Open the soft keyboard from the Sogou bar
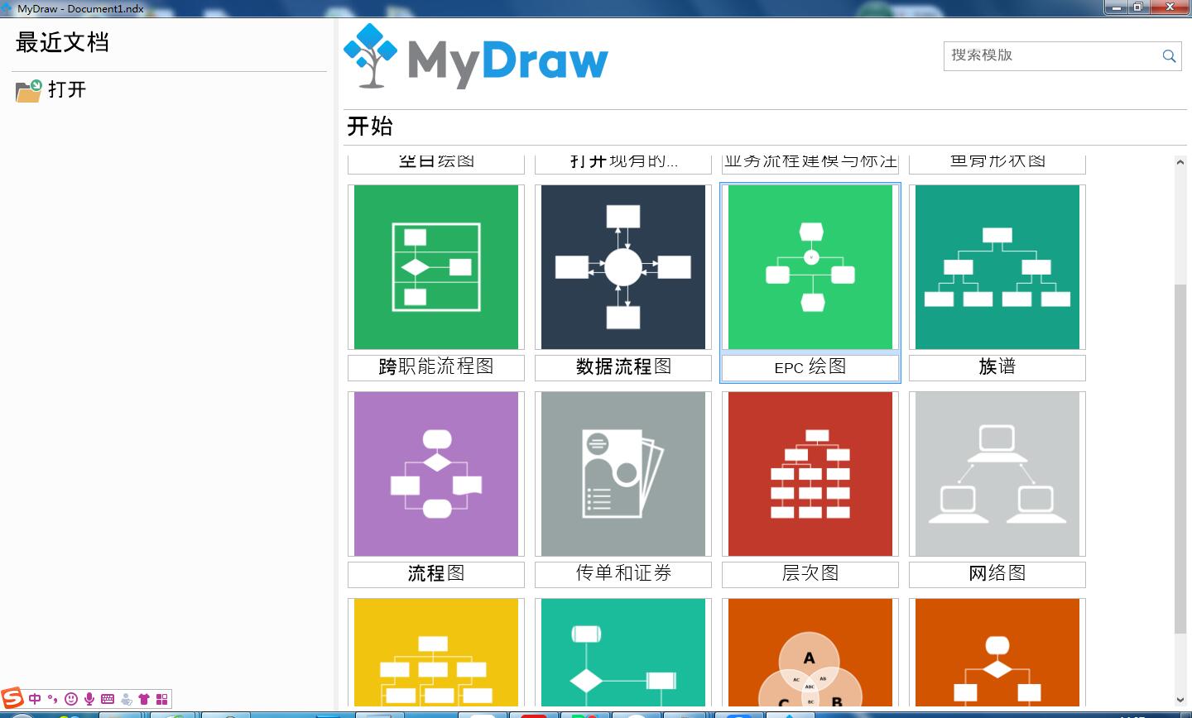 [108, 699]
